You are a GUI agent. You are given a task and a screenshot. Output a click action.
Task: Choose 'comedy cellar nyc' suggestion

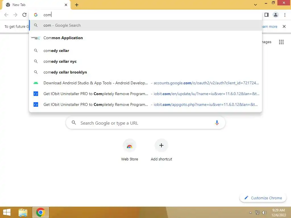(x=146, y=61)
